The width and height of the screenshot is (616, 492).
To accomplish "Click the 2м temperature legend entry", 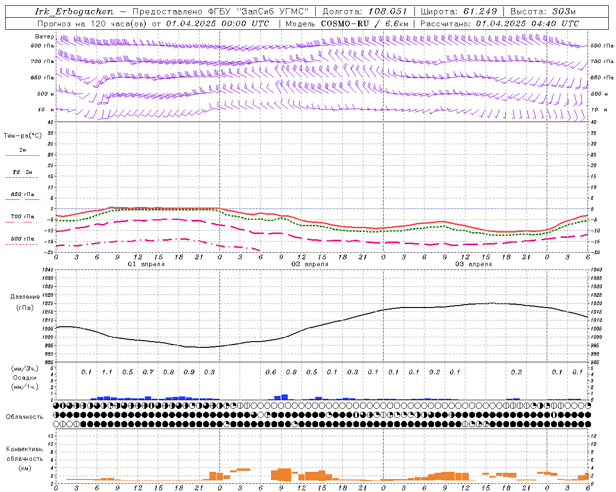I will pos(23,150).
